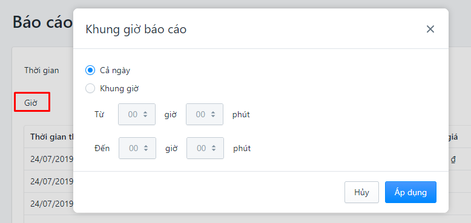
Task: Click the Đến minute spinner arrows
Action: (214, 148)
